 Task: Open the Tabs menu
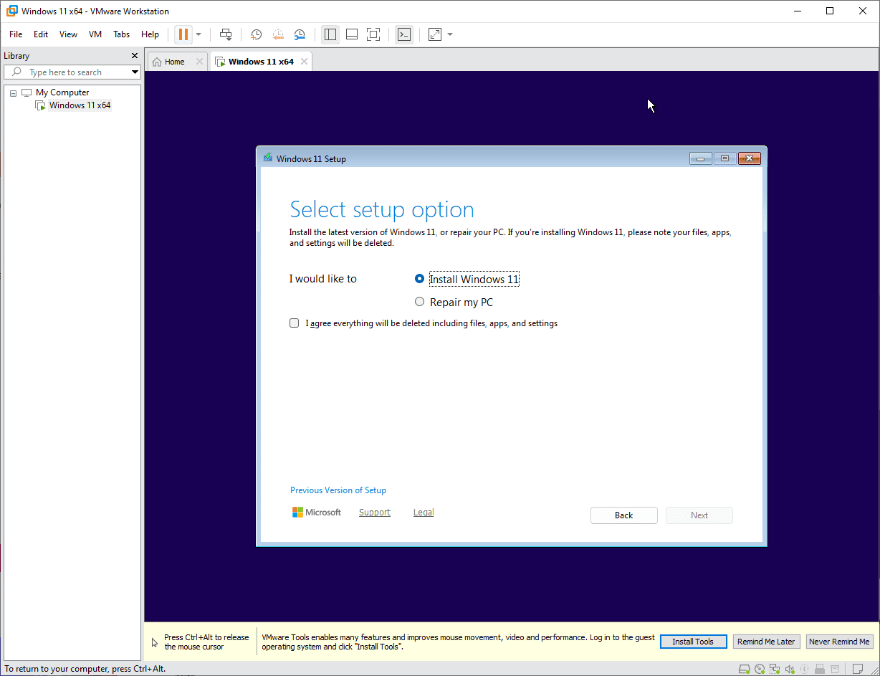point(122,34)
